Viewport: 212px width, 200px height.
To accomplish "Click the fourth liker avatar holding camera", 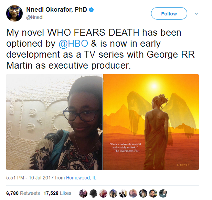I will [113, 193].
